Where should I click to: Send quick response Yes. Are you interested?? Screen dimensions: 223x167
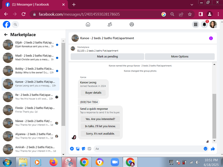click(100, 119)
